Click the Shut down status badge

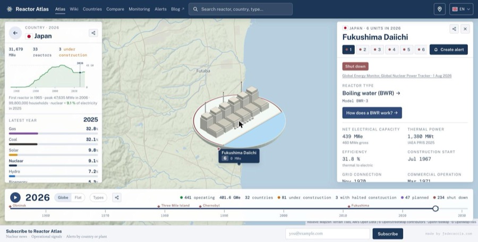[355, 66]
